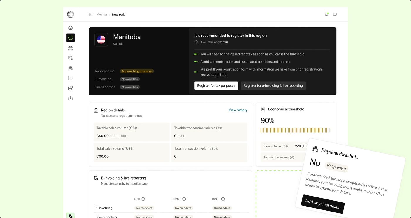
Task: Click the info icon next to B2G
Action: coord(223,199)
